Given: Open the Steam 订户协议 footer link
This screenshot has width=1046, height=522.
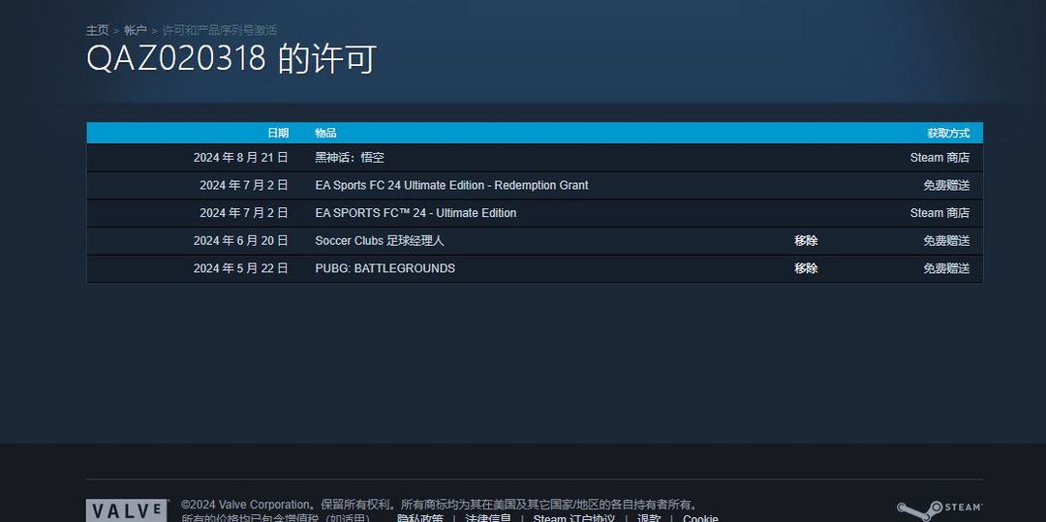Looking at the screenshot, I should pos(574,518).
